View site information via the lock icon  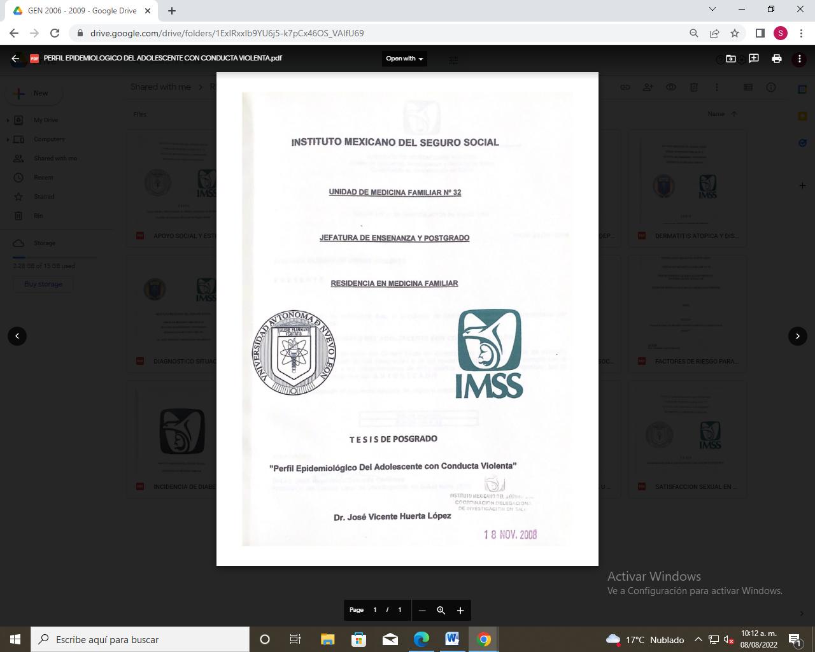point(80,33)
